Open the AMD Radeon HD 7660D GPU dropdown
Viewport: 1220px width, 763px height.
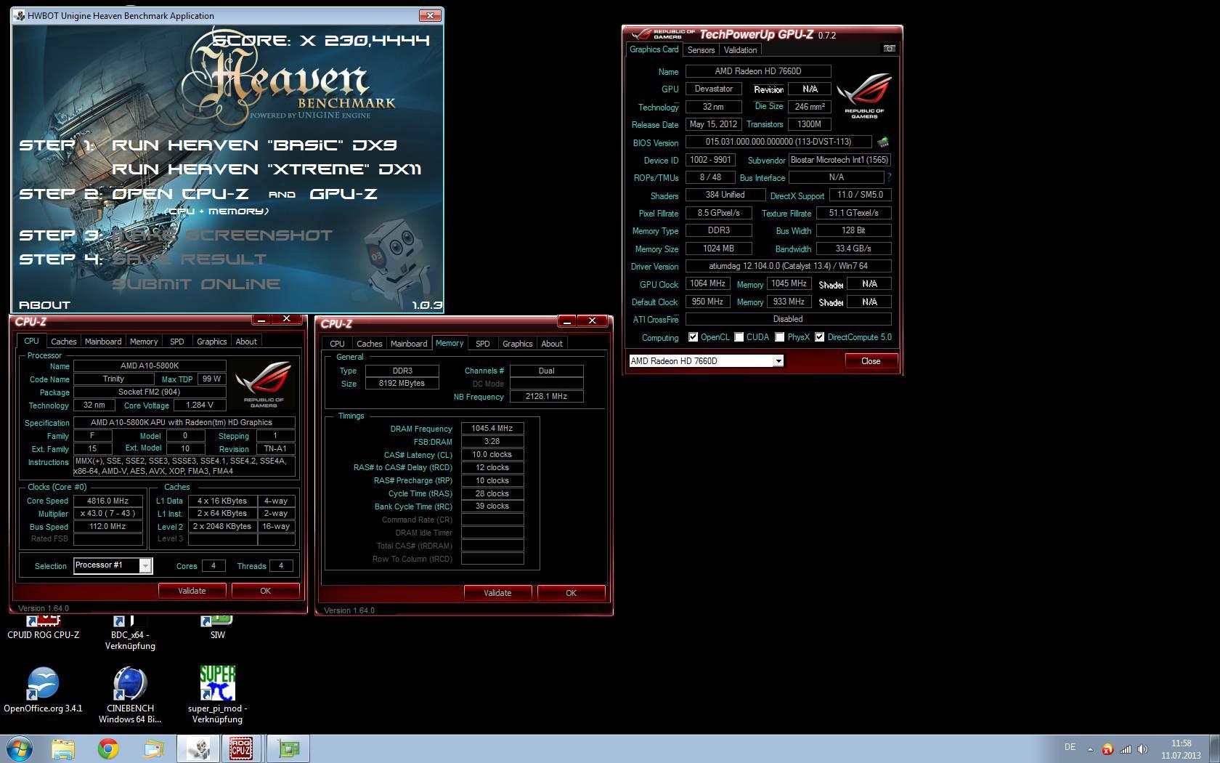point(706,360)
